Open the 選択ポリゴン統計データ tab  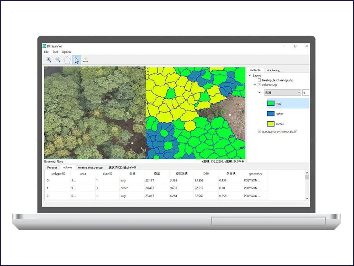(x=122, y=168)
